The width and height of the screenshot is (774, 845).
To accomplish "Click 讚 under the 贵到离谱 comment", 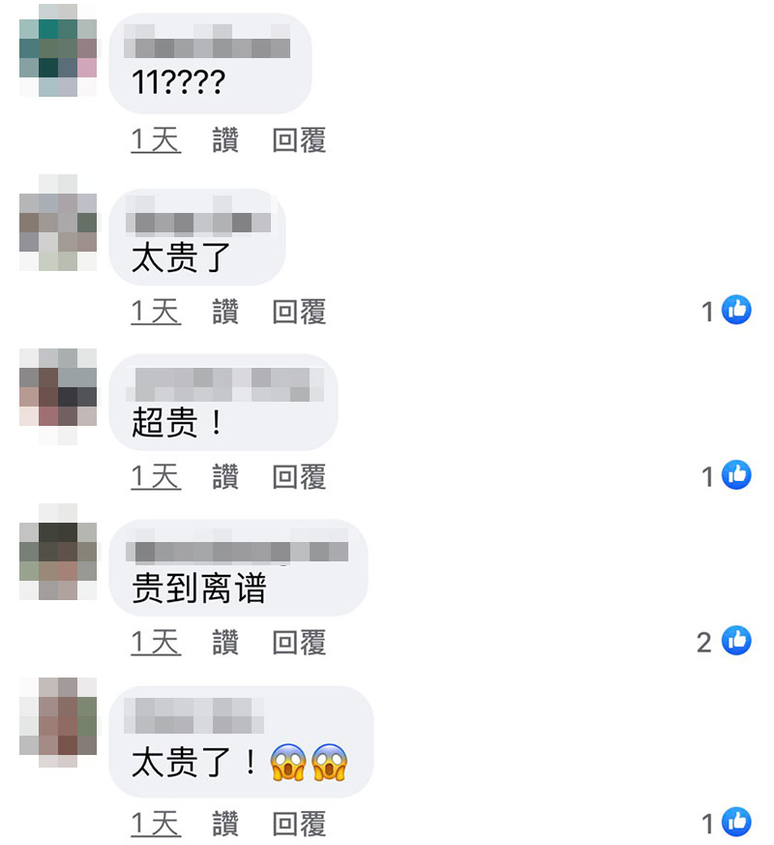I will tap(225, 642).
